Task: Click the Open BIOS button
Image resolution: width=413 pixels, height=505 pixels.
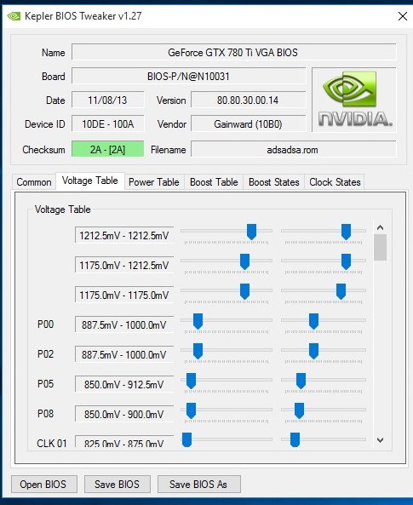Action: [43, 484]
